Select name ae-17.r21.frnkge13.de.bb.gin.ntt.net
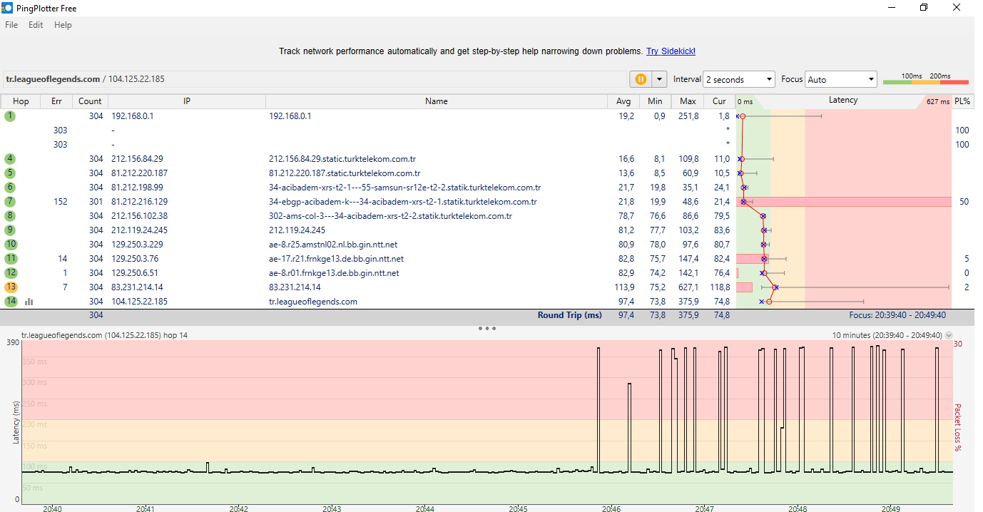The height and width of the screenshot is (512, 983). 336,258
